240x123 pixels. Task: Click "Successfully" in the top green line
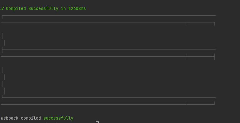point(43,8)
